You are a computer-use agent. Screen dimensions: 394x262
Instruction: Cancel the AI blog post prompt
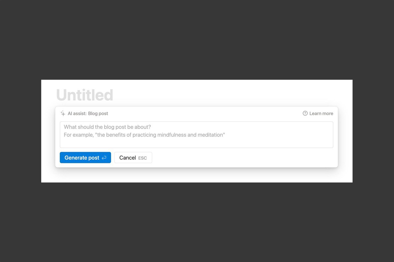point(133,158)
